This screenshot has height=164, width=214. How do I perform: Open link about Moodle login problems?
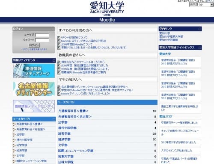click(x=83, y=41)
